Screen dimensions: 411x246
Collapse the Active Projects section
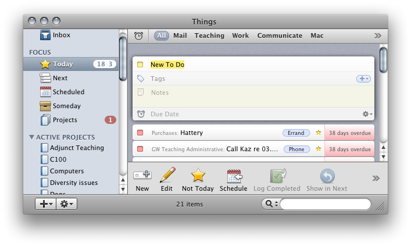(x=32, y=137)
